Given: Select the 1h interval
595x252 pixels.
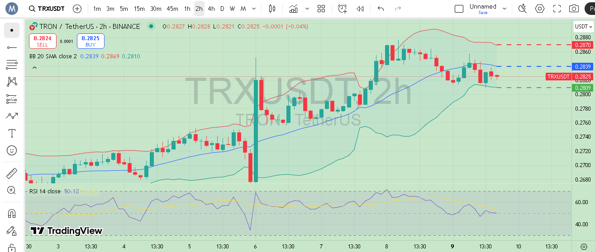Looking at the screenshot, I should coord(187,9).
